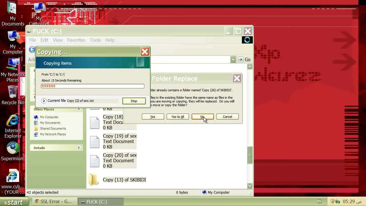Launch Supermium browser desktop icon

(13, 151)
